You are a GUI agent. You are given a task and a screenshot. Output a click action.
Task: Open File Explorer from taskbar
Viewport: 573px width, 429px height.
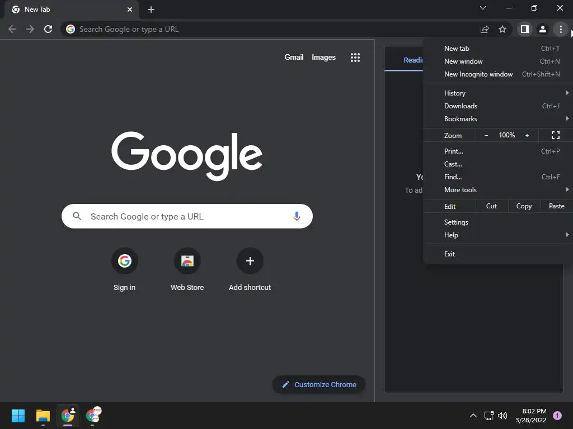tap(43, 416)
